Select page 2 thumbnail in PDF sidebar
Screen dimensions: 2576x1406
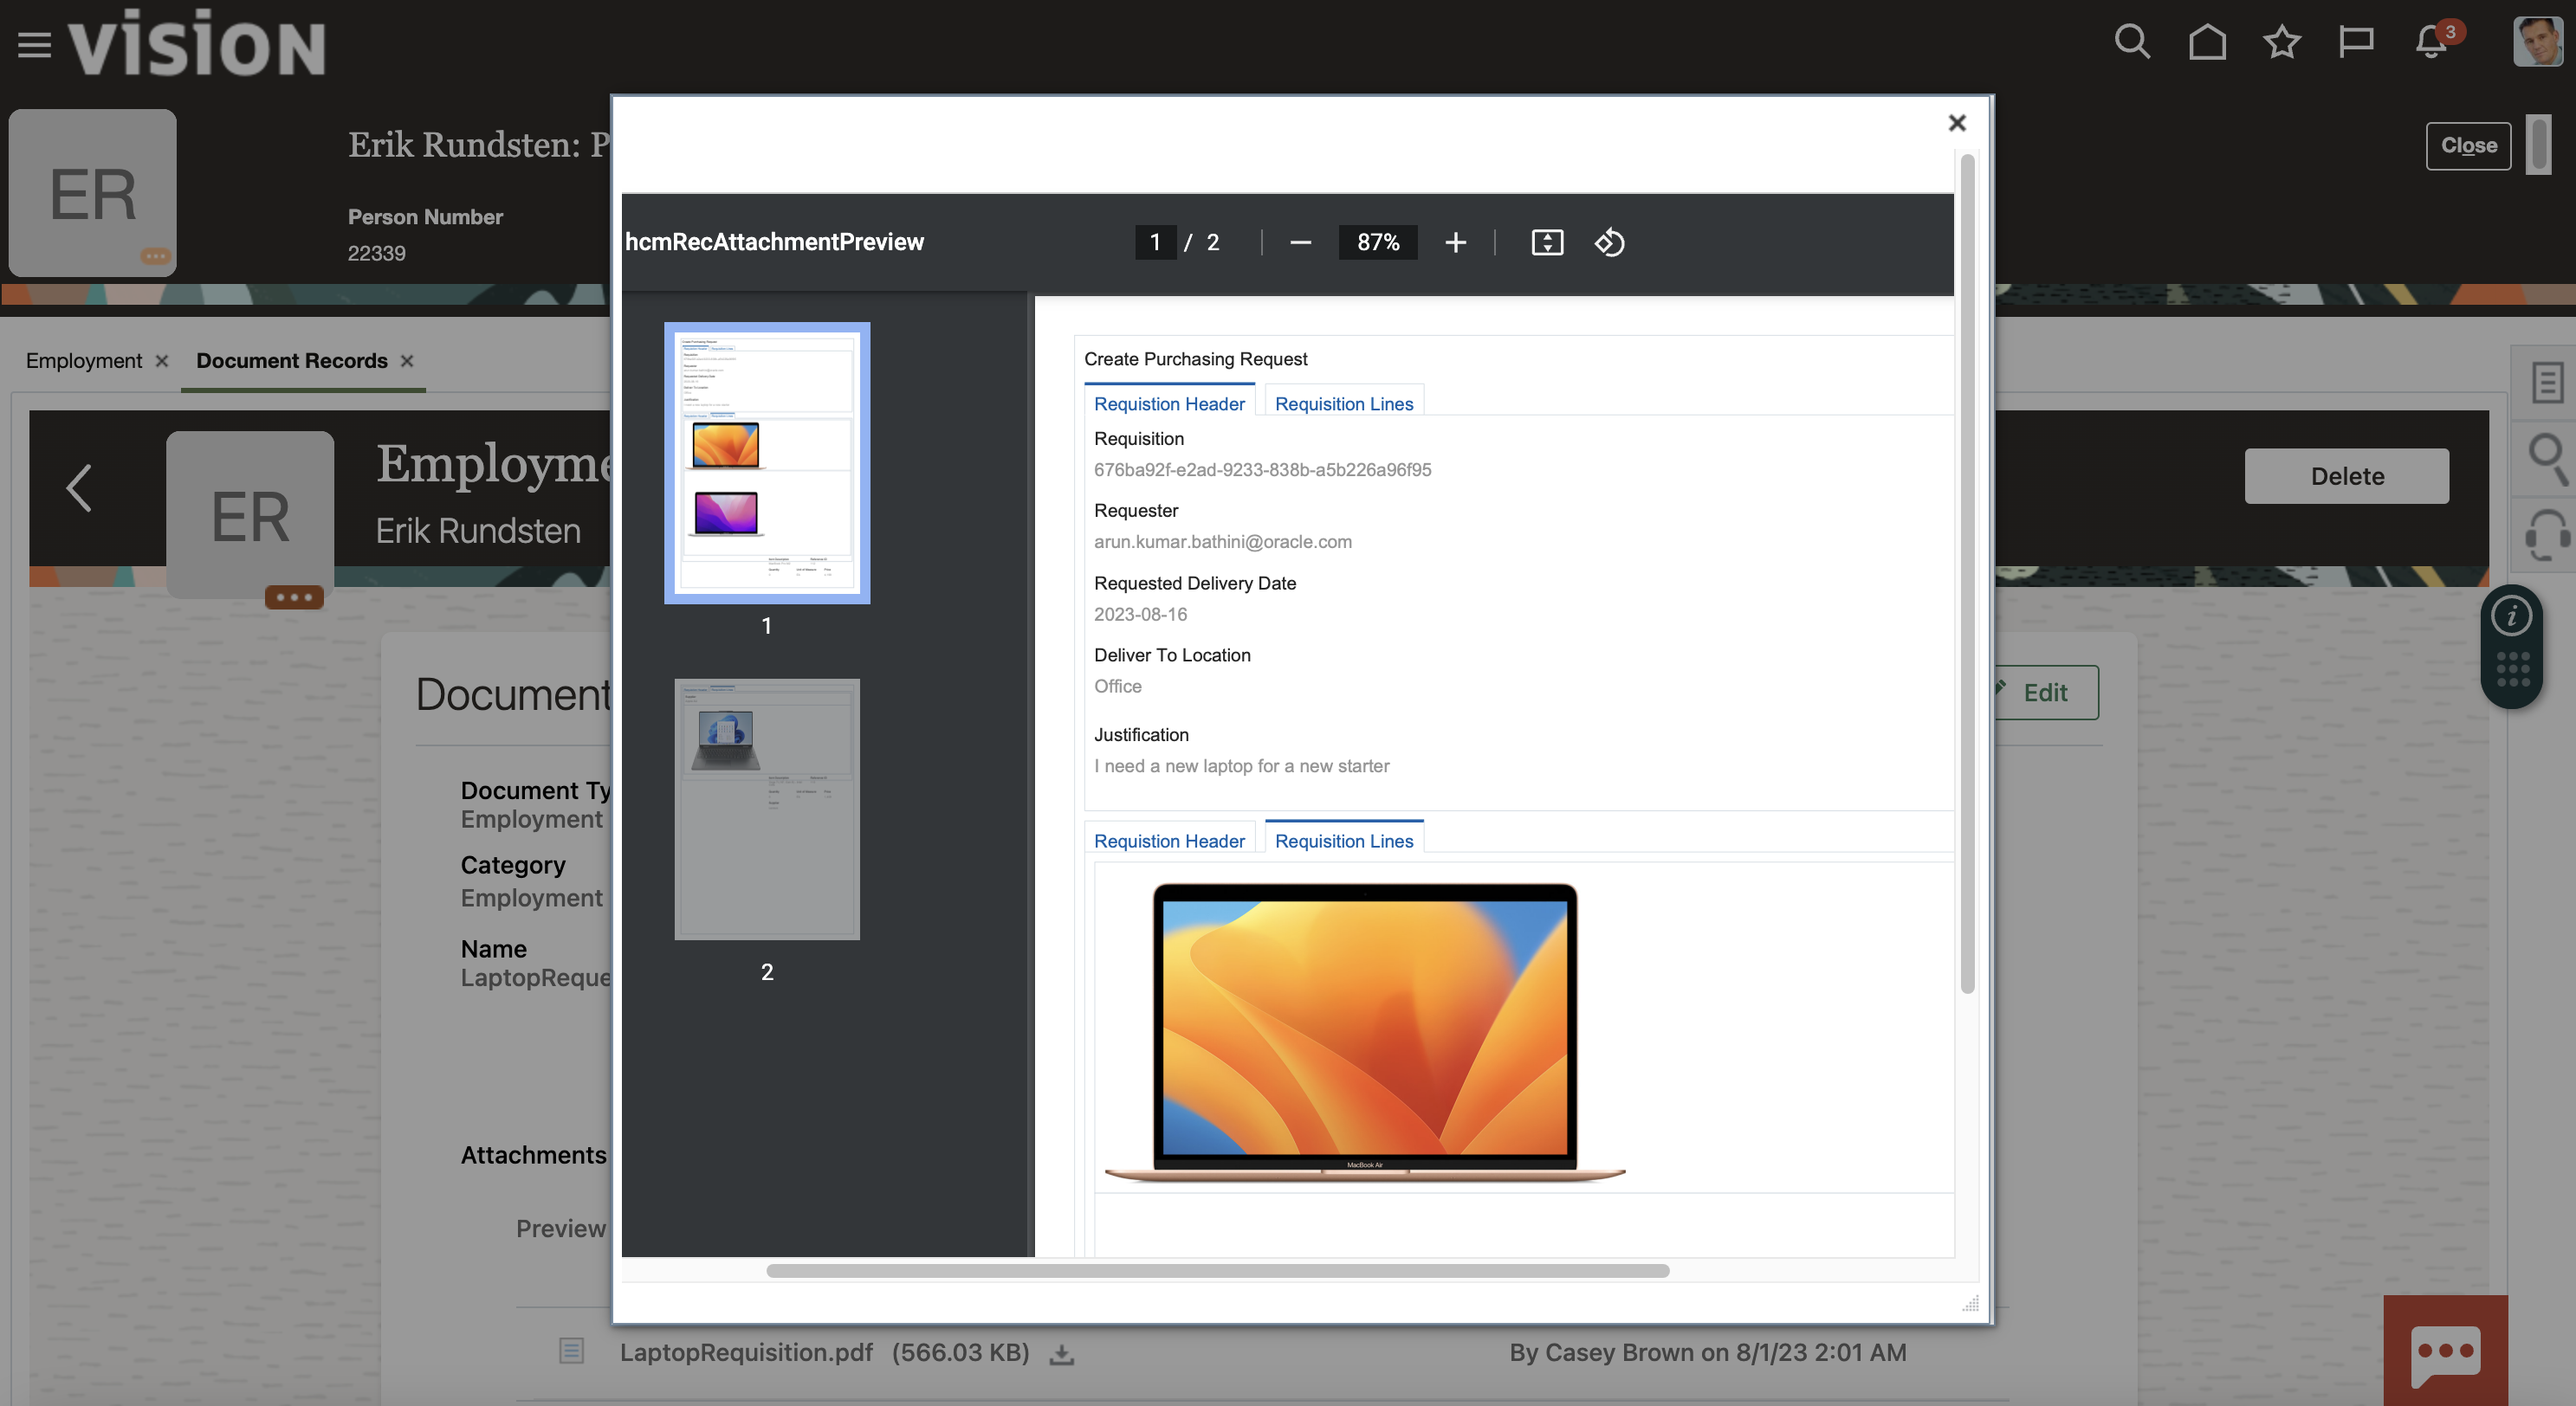click(x=767, y=809)
